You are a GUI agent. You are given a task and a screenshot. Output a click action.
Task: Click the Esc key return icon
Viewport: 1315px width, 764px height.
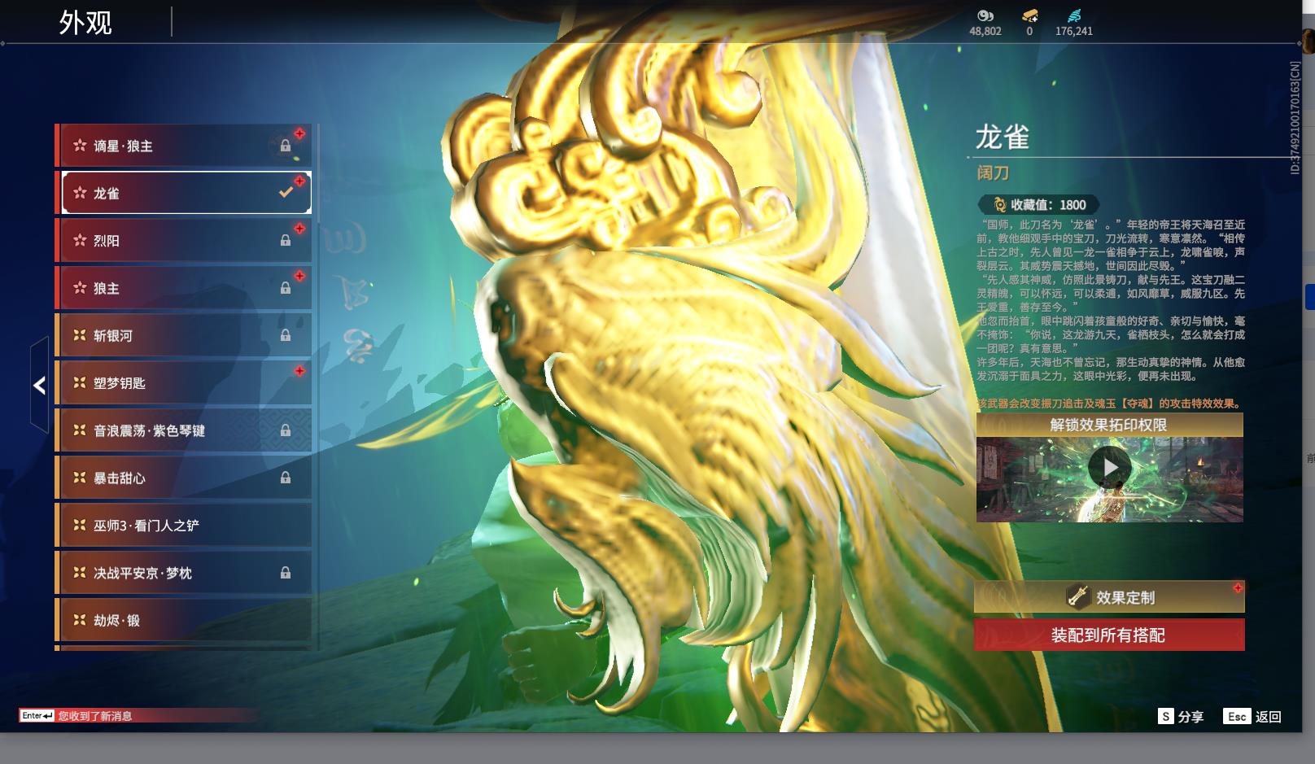coord(1237,716)
